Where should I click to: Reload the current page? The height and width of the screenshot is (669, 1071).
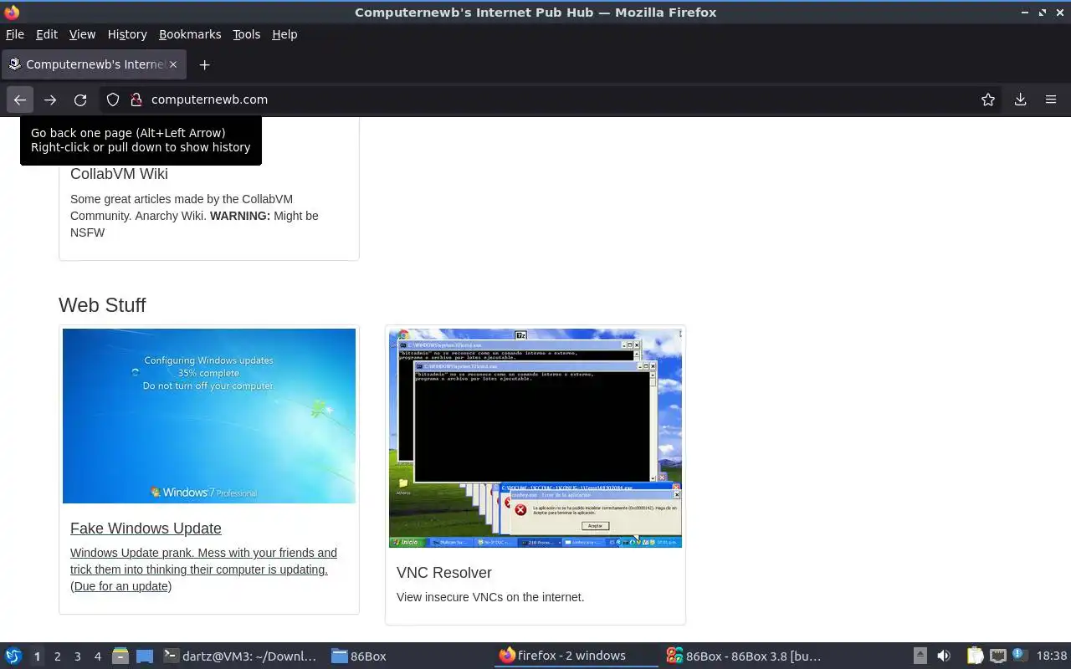pos(80,100)
